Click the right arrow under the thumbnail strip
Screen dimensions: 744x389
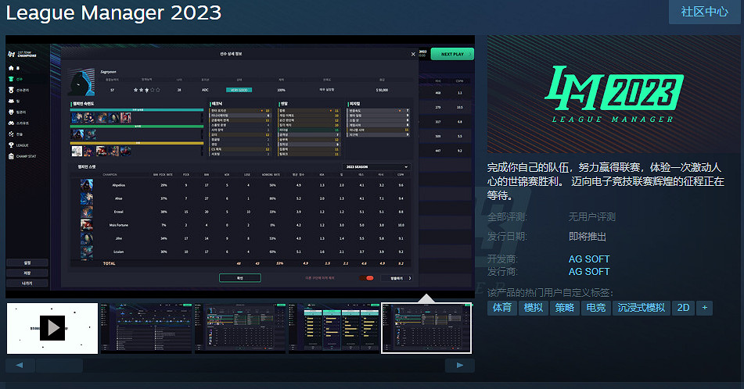(460, 365)
